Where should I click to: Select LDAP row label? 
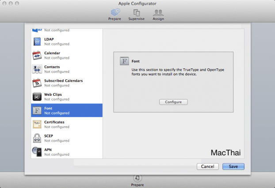[x=49, y=39]
